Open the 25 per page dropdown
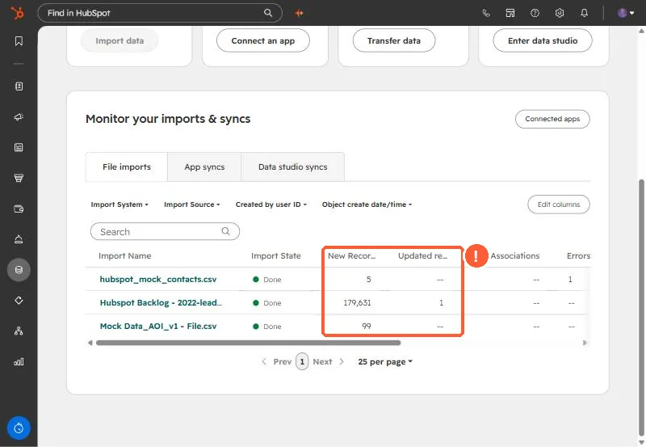This screenshot has width=646, height=447. point(385,361)
